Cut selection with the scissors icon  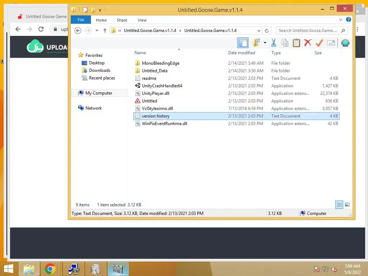click(x=273, y=43)
